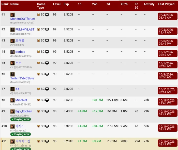Viewport: 178px width, 150px height.
Task: Open Mischief player profile link
Action: click(x=21, y=100)
